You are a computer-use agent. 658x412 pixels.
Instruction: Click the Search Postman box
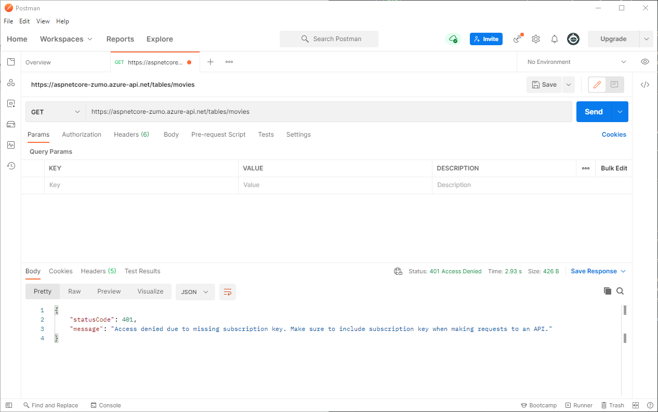click(329, 39)
